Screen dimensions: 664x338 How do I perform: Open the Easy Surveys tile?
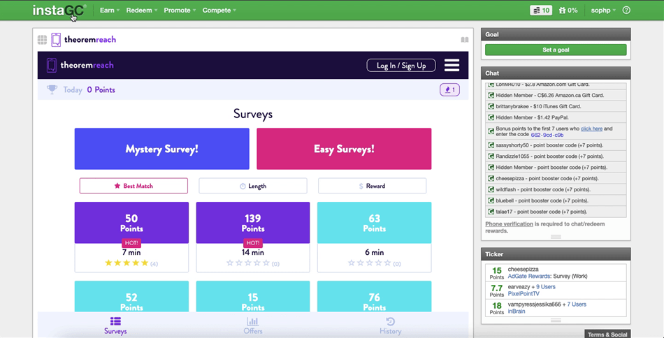click(x=344, y=149)
